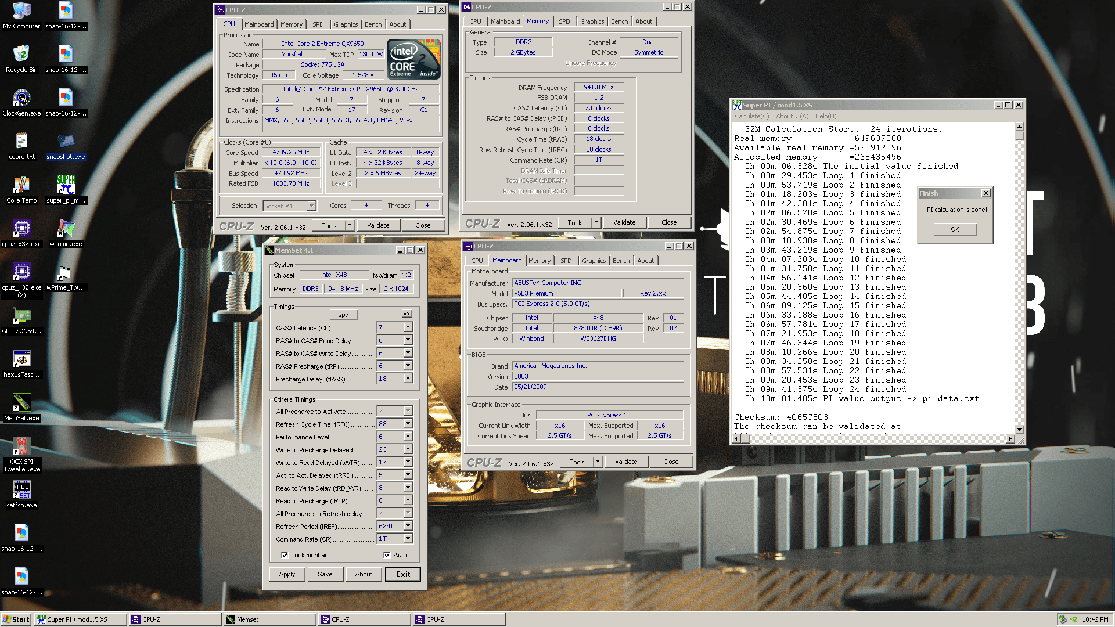The width and height of the screenshot is (1115, 627).
Task: Open Help(H) menu in Super PI
Action: (825, 116)
